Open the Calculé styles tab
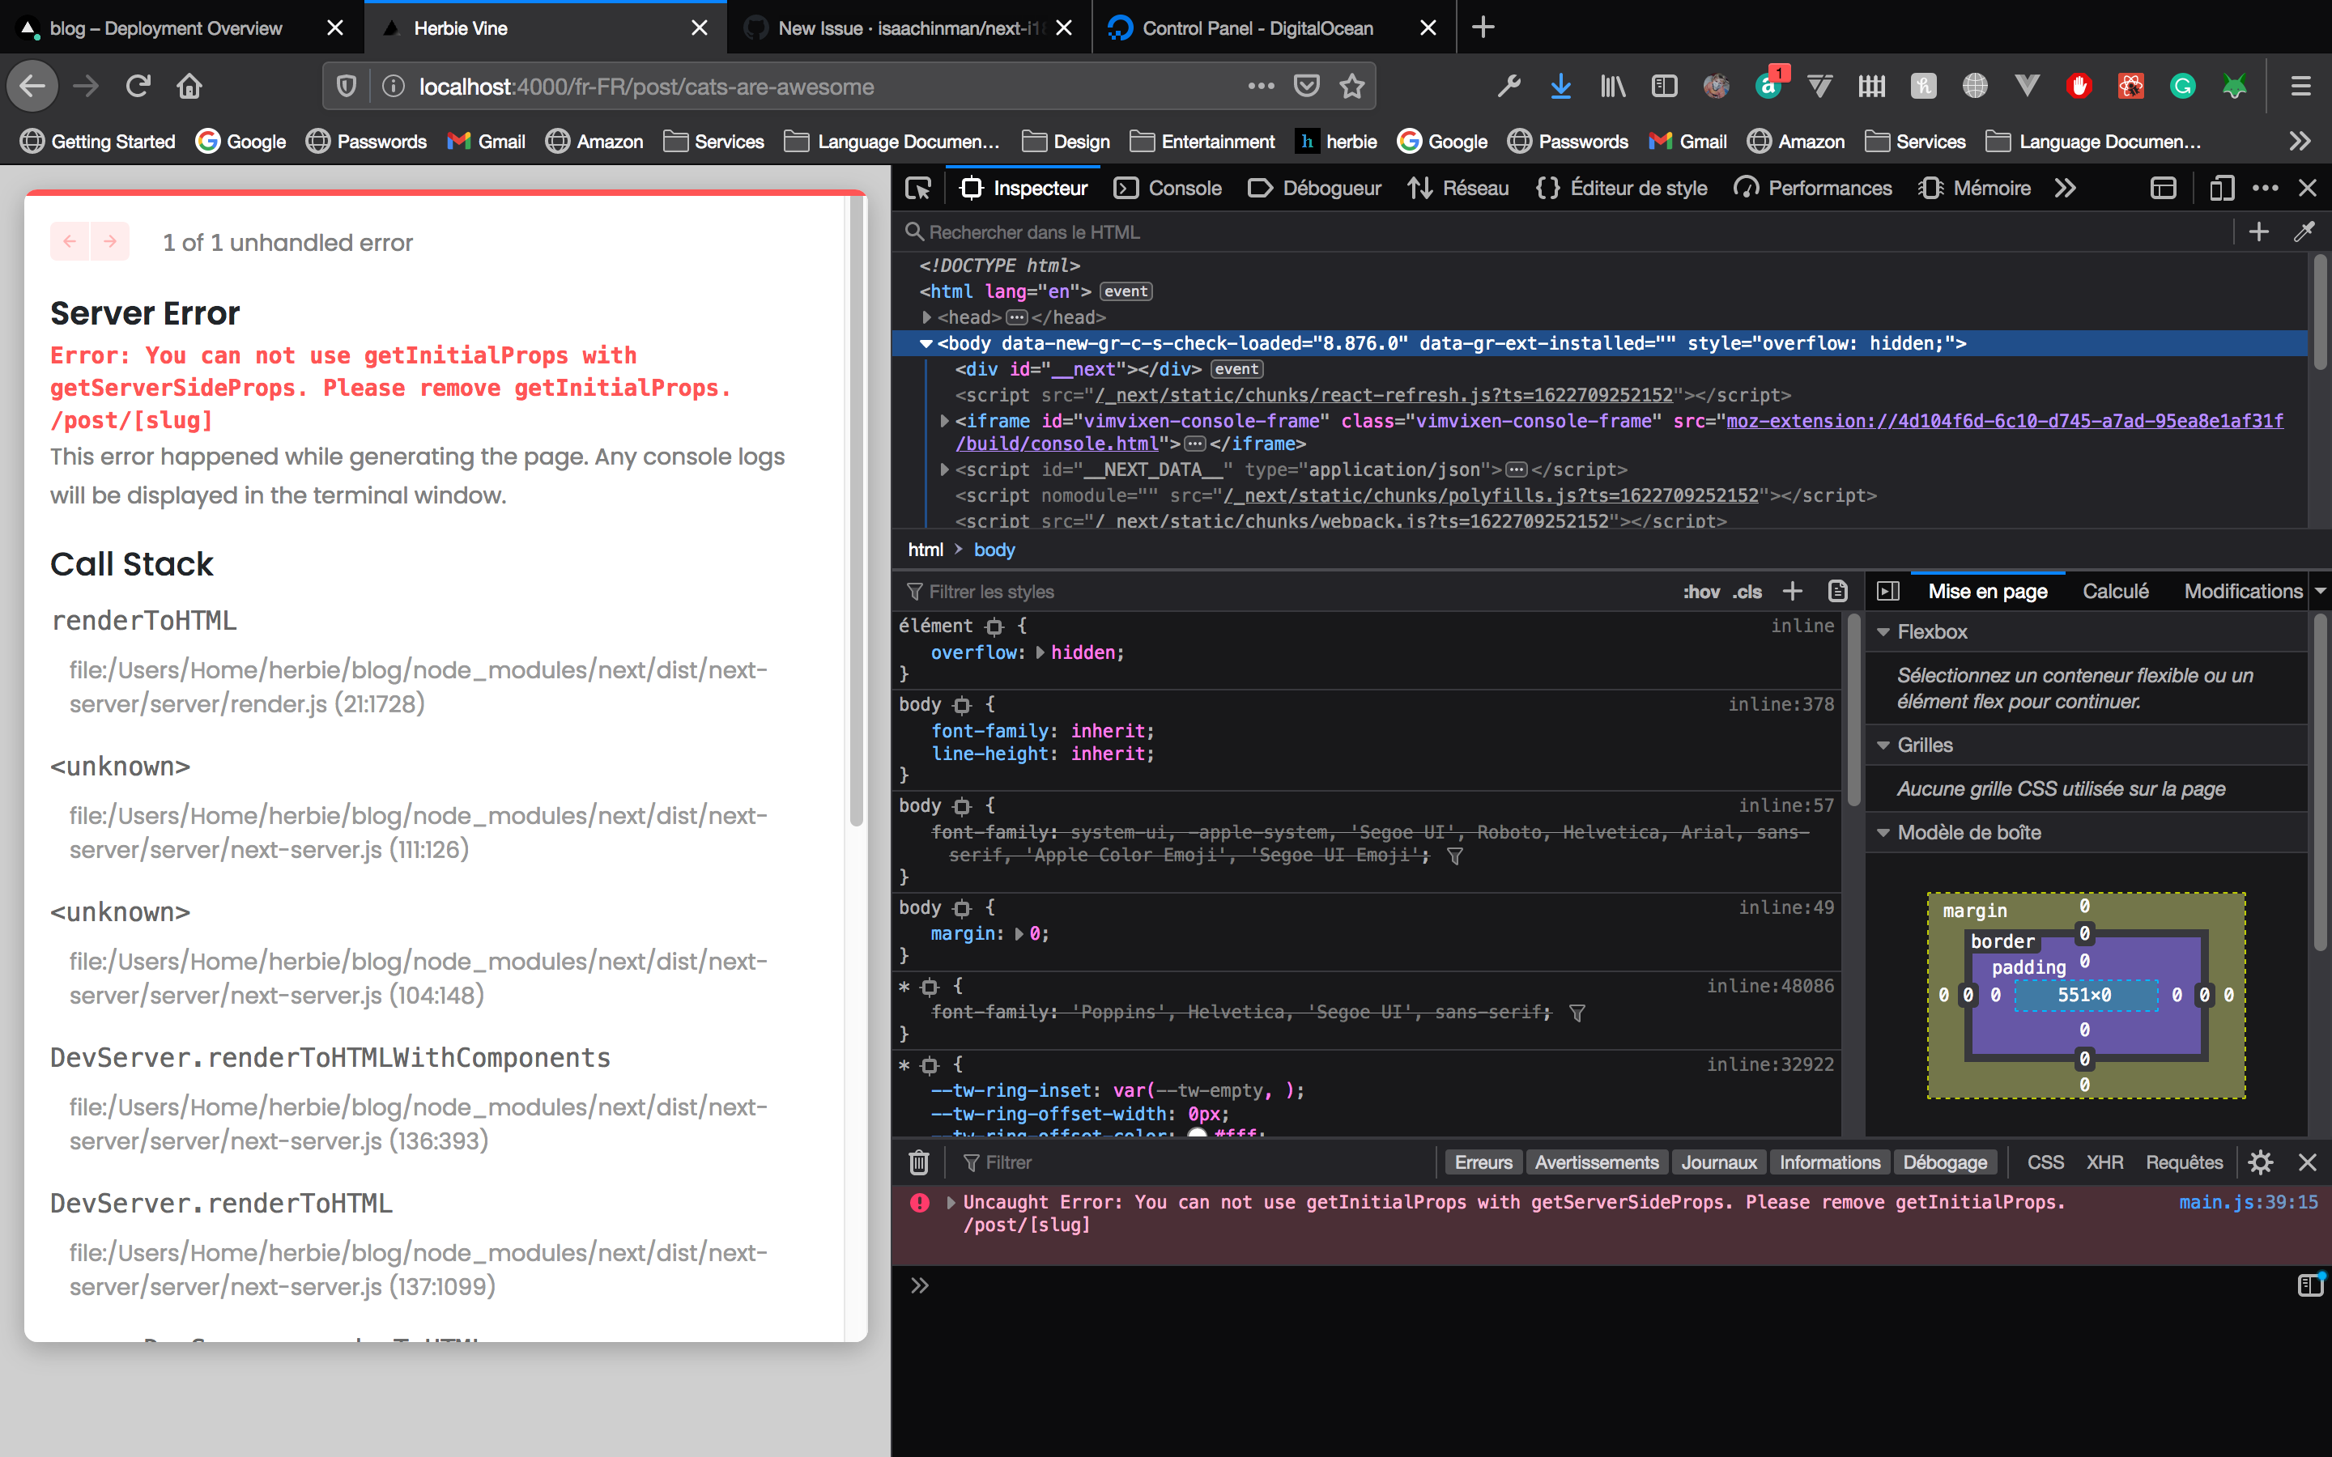Screen dimensions: 2332x1457 tap(2116, 591)
